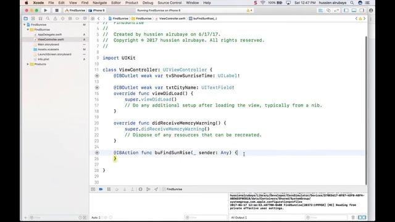
Task: Show the Standard editor
Action: coord(320,10)
